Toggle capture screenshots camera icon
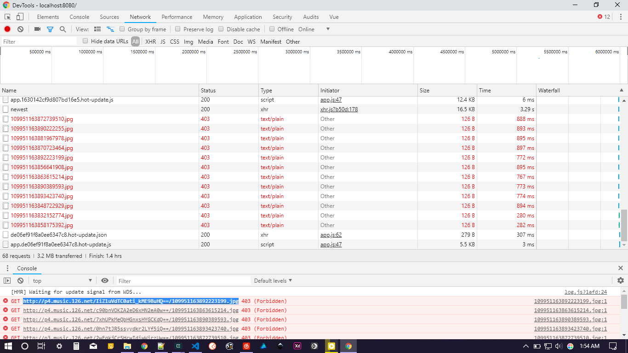Image resolution: width=628 pixels, height=353 pixels. tap(37, 29)
